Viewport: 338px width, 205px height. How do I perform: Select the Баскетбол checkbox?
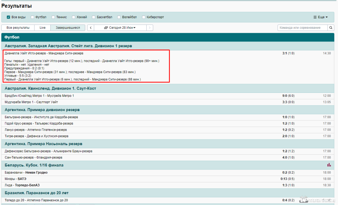point(94,17)
